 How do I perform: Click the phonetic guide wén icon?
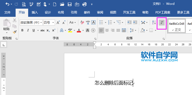(x=88, y=22)
